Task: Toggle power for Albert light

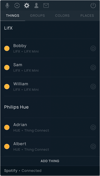Action: pyautogui.click(x=93, y=146)
